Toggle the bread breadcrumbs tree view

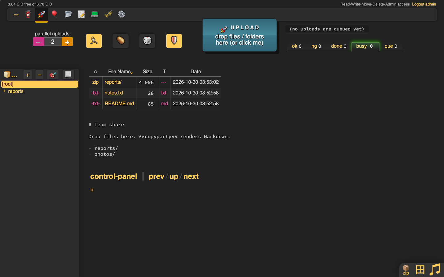10,75
